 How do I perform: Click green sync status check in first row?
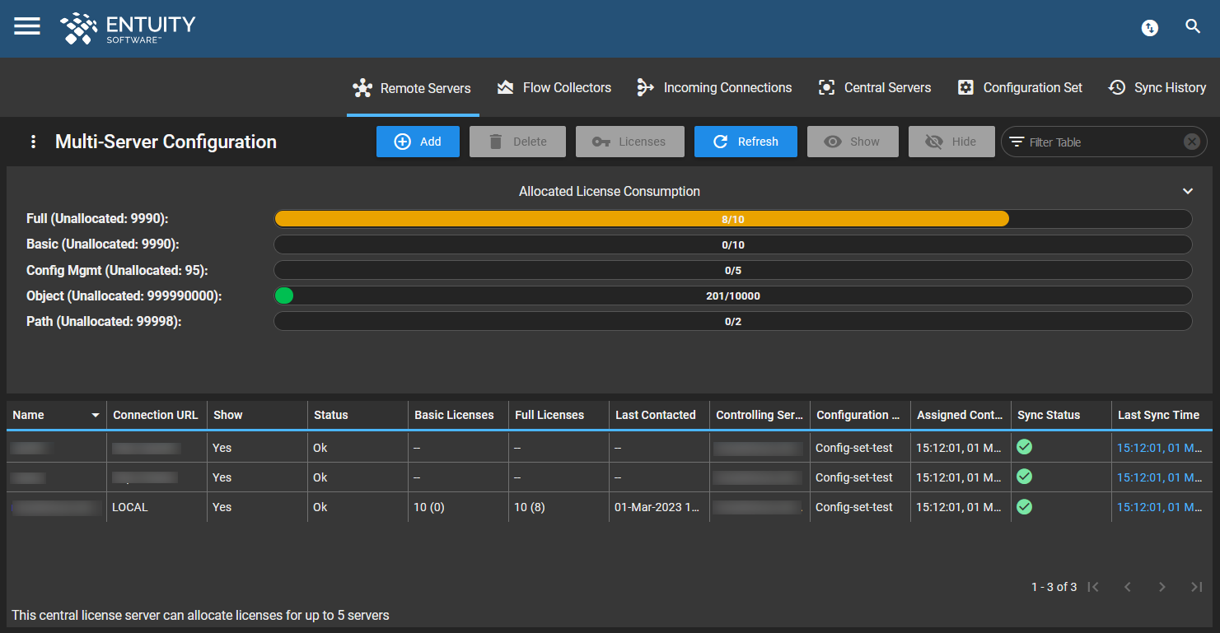1025,447
